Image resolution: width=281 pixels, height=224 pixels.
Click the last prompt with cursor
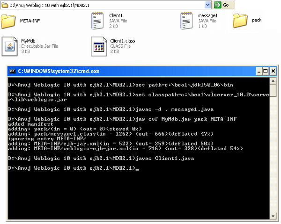point(74,168)
